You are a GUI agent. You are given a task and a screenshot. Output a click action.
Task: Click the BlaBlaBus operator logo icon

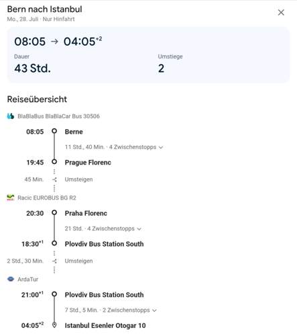11,116
